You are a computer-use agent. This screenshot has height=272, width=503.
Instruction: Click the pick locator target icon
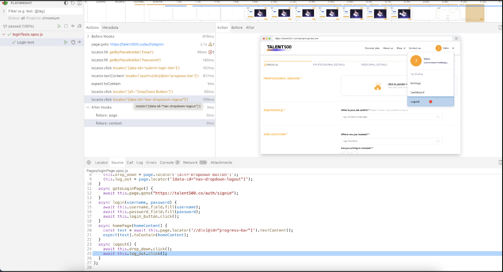click(89, 163)
